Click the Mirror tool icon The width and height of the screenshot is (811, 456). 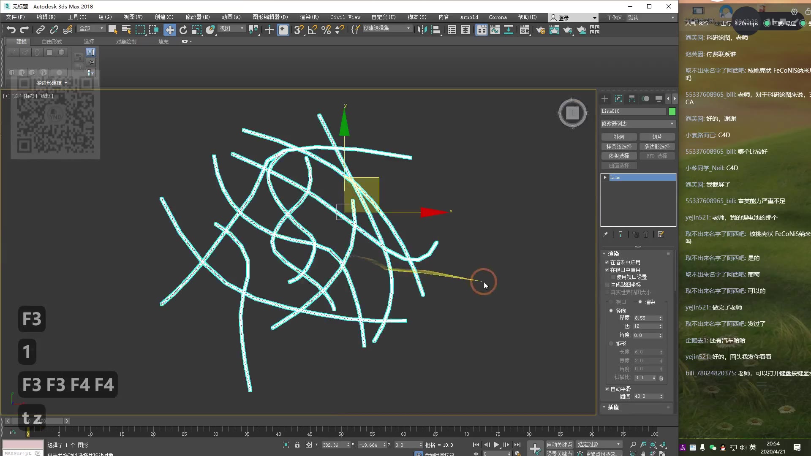click(422, 30)
